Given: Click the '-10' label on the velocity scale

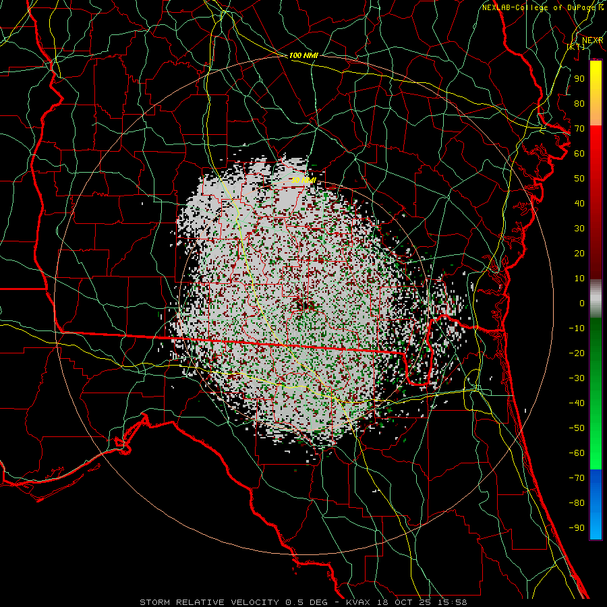Looking at the screenshot, I should [x=577, y=328].
